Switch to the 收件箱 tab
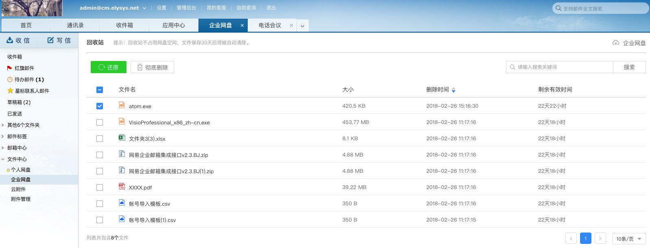Image resolution: width=650 pixels, height=248 pixels. coord(124,25)
